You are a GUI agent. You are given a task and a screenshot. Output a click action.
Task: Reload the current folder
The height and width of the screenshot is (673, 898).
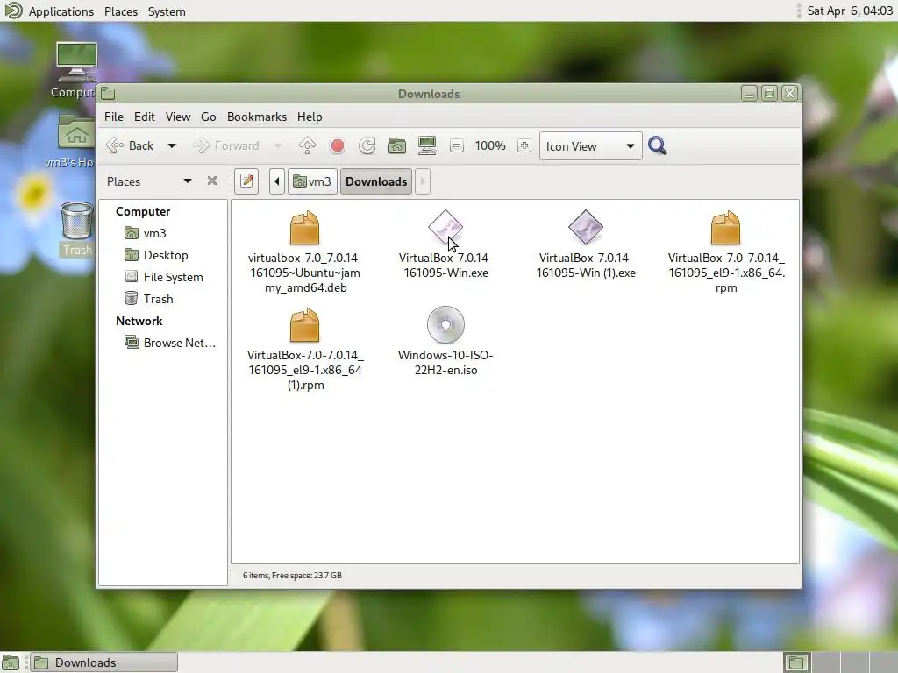click(x=367, y=146)
